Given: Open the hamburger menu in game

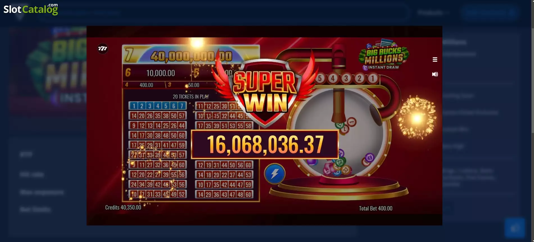Looking at the screenshot, I should pyautogui.click(x=435, y=59).
